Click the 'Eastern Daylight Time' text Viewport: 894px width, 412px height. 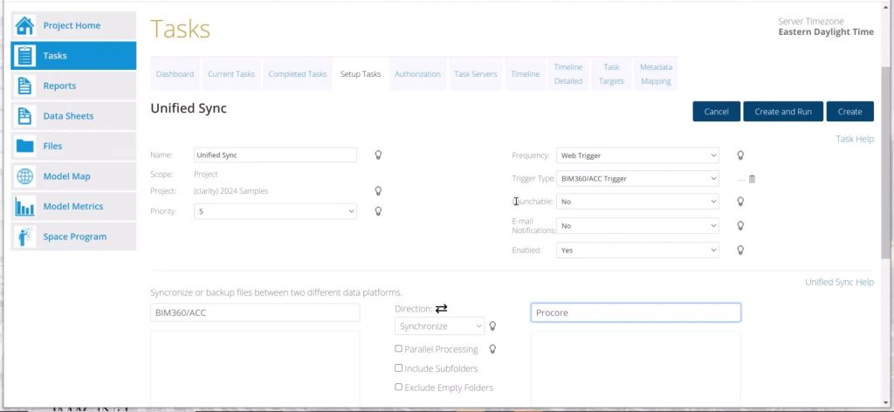click(x=826, y=32)
